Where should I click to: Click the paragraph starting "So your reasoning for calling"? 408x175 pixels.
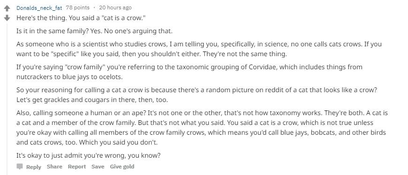[x=197, y=95]
